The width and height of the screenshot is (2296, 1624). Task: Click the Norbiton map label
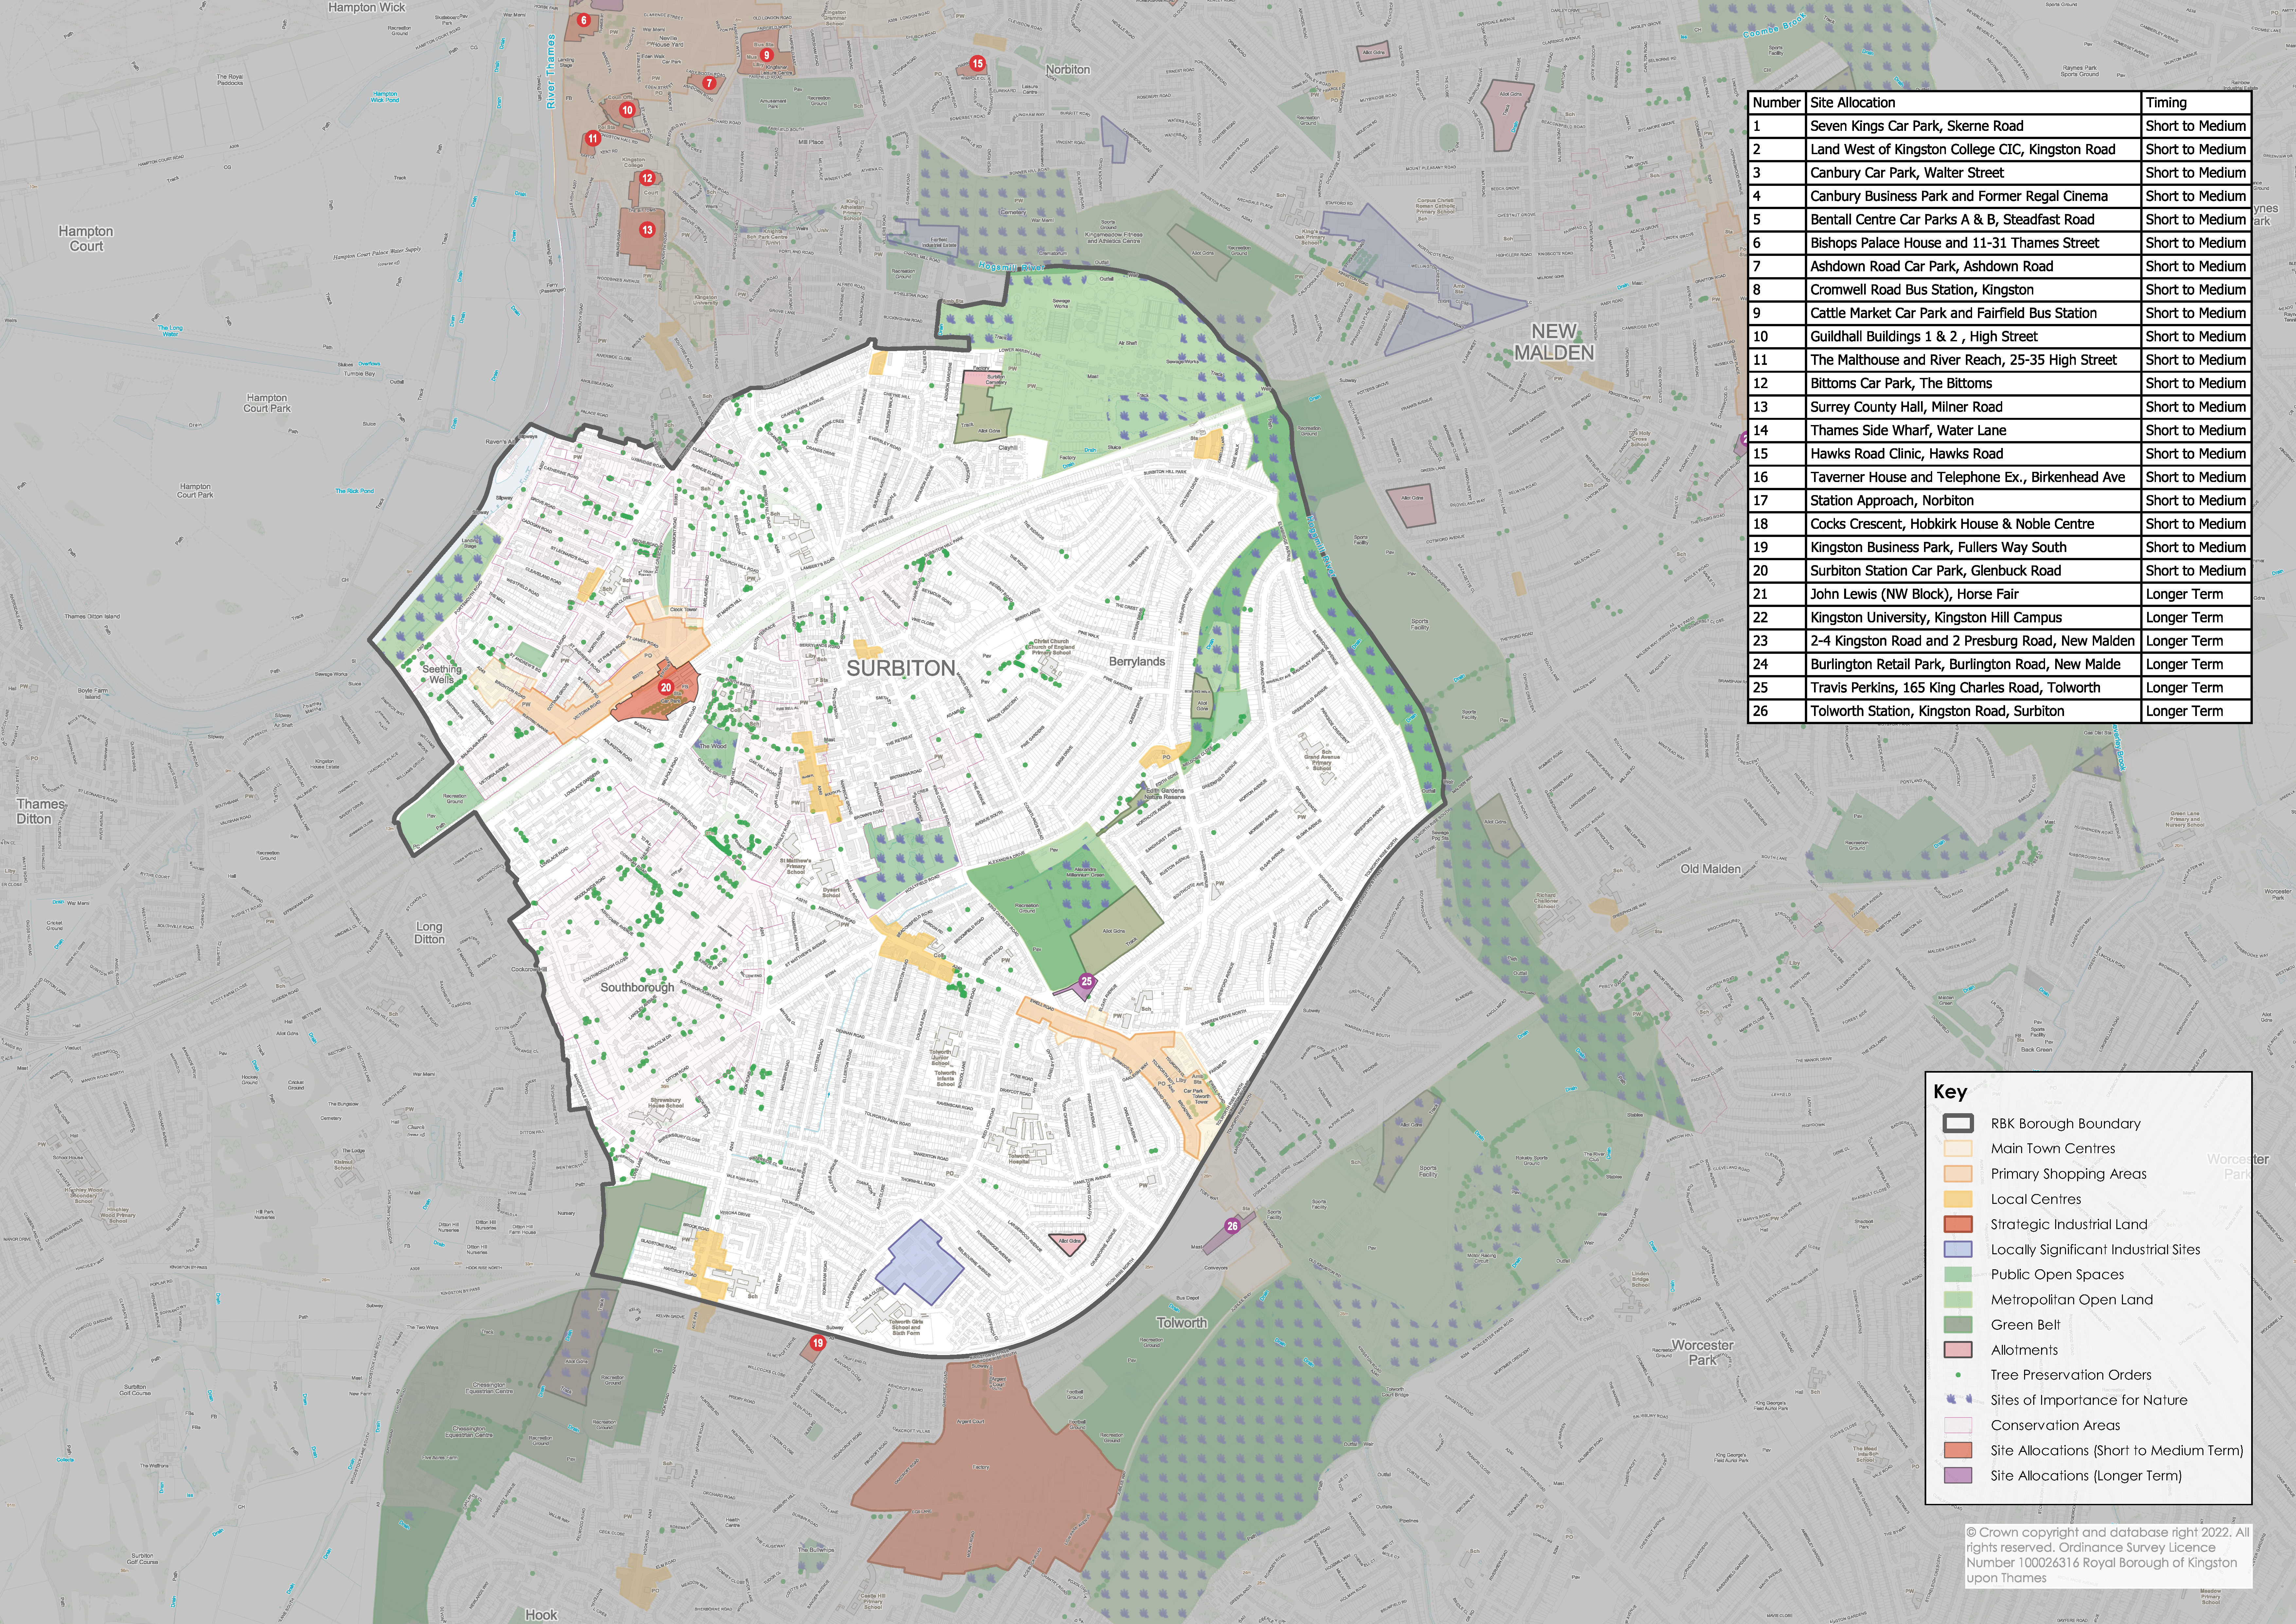tap(1068, 70)
